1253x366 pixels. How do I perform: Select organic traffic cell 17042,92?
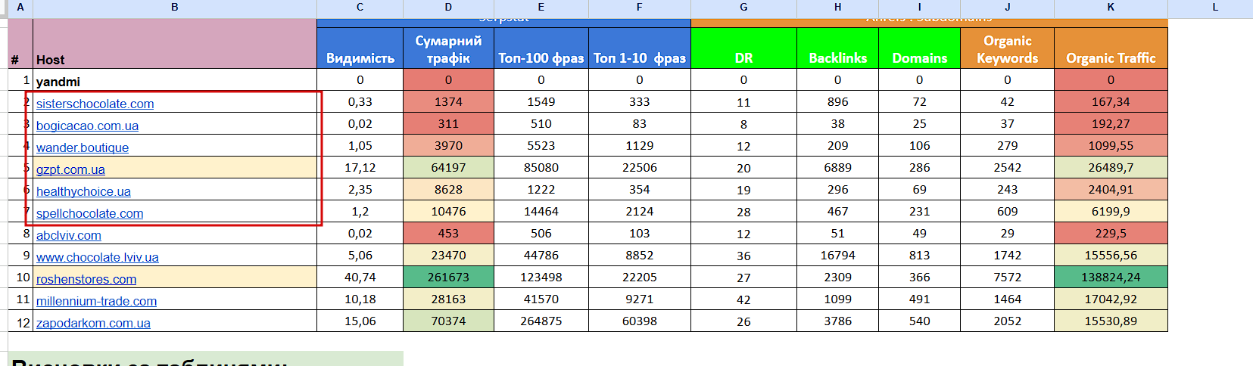point(1111,299)
